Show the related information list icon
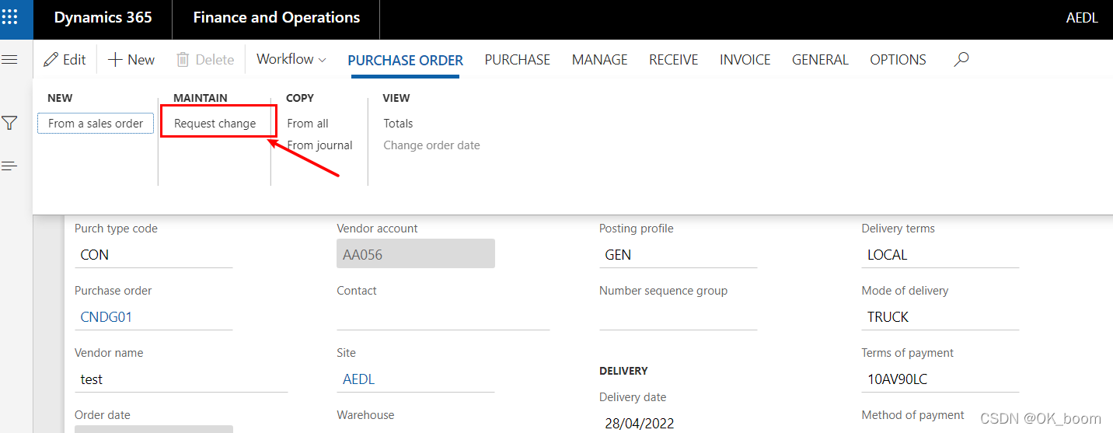Image resolution: width=1113 pixels, height=433 pixels. click(x=9, y=166)
